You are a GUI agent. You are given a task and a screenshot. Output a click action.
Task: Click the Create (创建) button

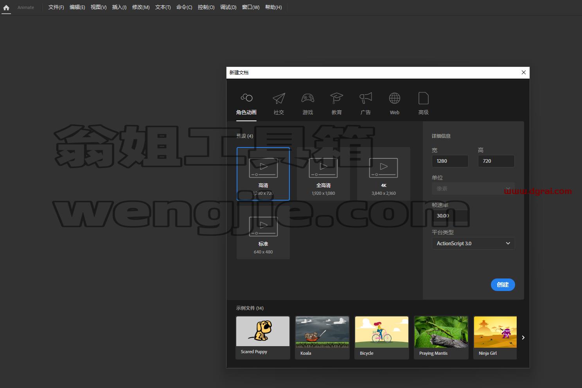(x=503, y=285)
